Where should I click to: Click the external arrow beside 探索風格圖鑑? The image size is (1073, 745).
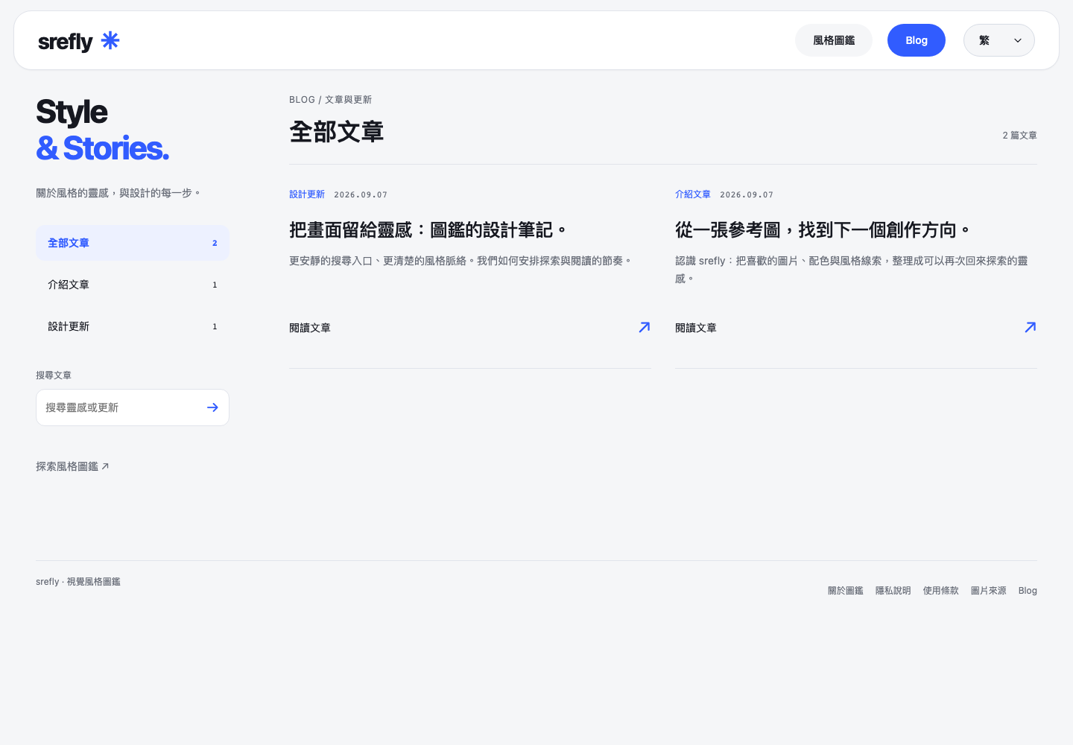tap(105, 466)
